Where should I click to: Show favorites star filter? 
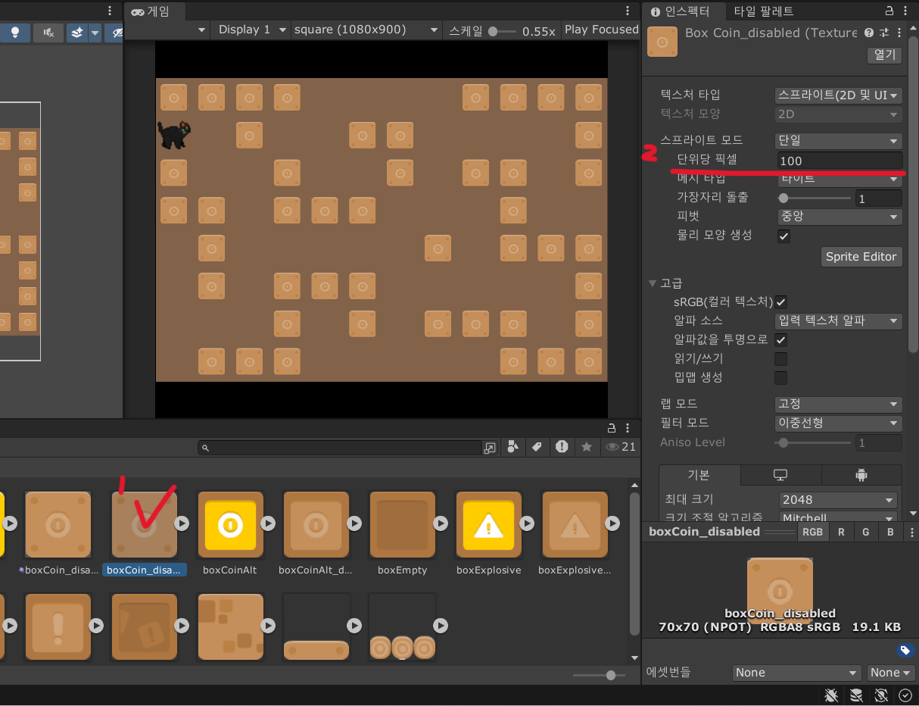coord(586,447)
